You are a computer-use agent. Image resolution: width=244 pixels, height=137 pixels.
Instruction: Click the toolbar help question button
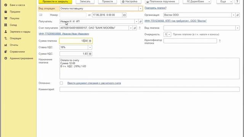coord(237,2)
